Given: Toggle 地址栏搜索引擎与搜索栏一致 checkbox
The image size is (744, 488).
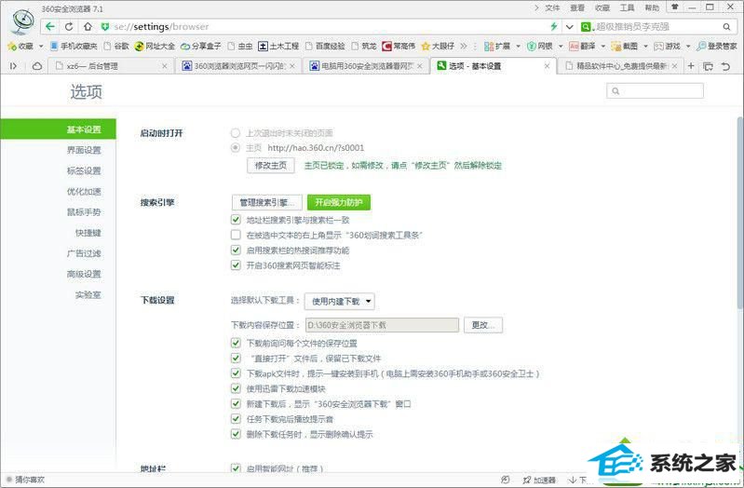Looking at the screenshot, I should click(236, 220).
